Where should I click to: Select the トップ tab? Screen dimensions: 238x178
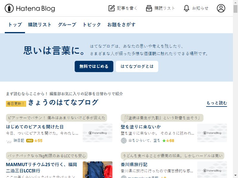click(x=15, y=25)
